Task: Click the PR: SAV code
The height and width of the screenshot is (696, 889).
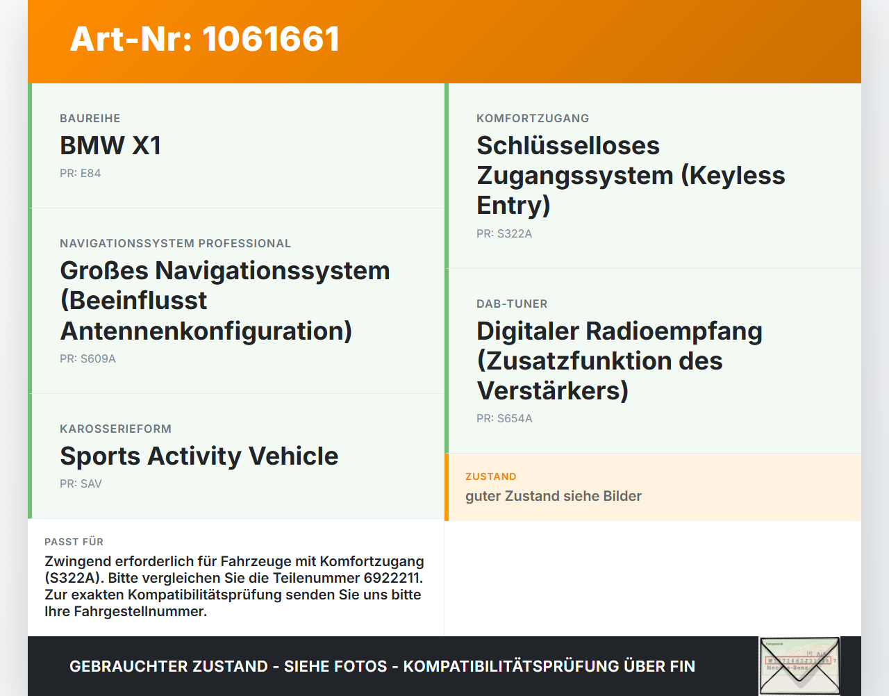Action: coord(81,484)
